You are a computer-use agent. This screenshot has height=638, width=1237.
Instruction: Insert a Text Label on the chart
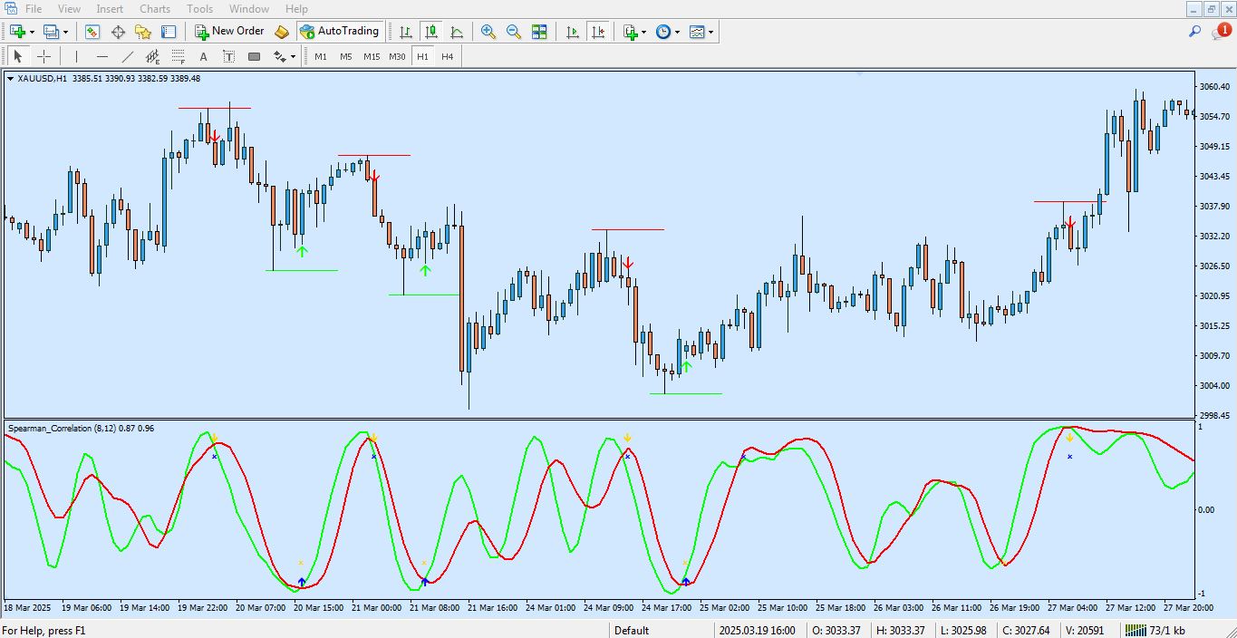[227, 55]
